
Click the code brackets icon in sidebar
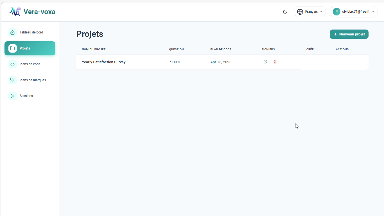[x=12, y=64]
